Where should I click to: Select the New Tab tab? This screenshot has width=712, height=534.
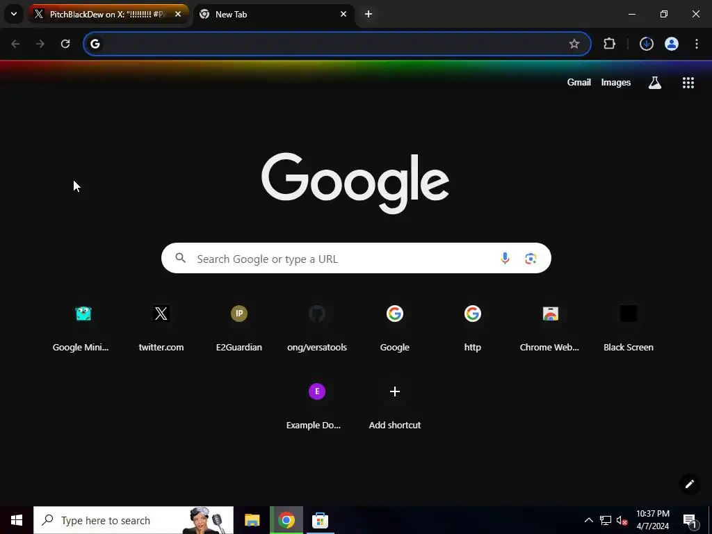point(273,14)
